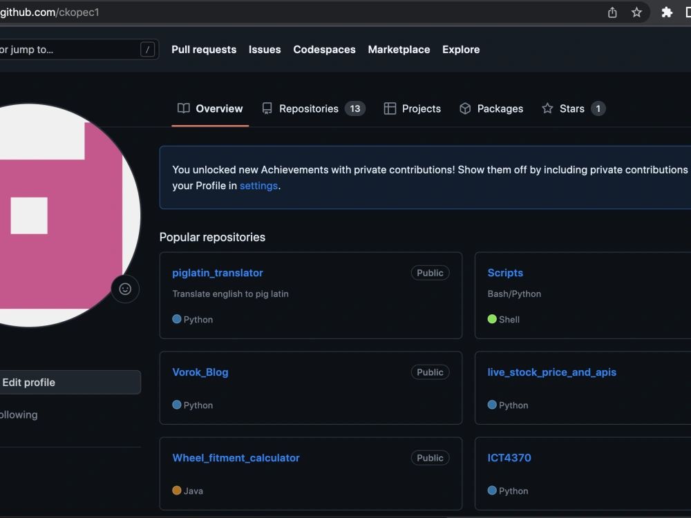
Task: Click the Python language dot on ICT4370
Action: [x=492, y=490]
